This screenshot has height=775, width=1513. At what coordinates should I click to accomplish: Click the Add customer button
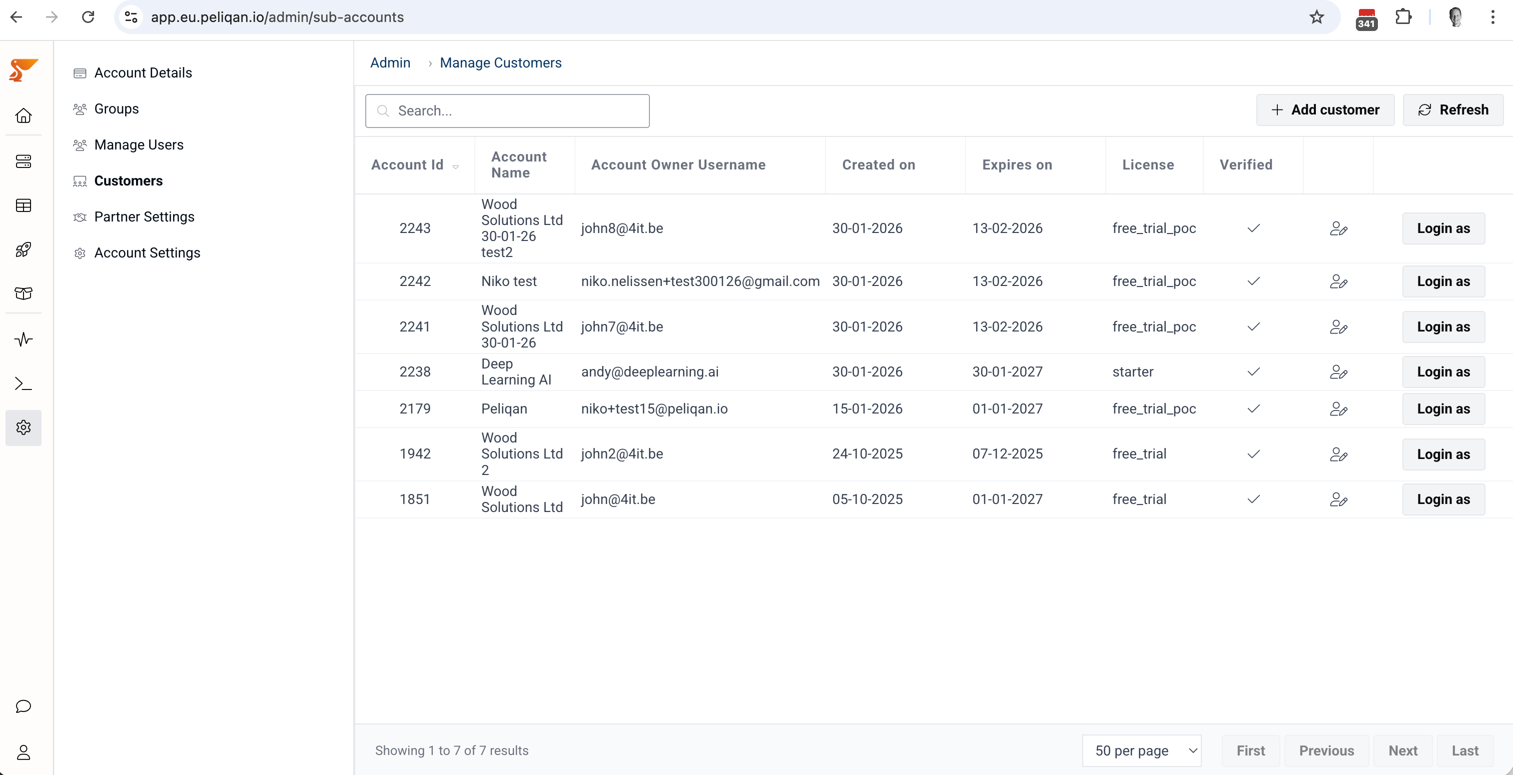pyautogui.click(x=1325, y=110)
